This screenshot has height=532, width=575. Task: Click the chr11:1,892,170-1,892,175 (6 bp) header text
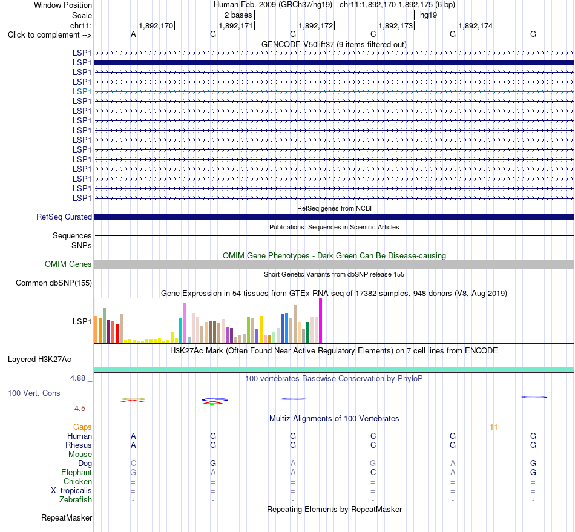[x=397, y=5]
